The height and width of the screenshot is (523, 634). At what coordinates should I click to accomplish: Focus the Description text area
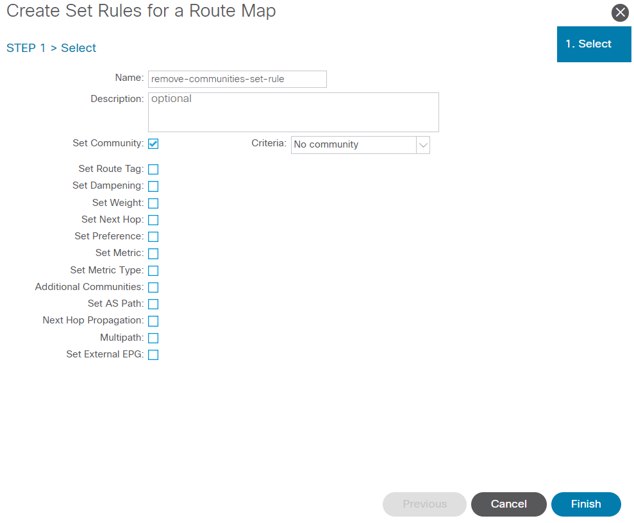click(293, 112)
